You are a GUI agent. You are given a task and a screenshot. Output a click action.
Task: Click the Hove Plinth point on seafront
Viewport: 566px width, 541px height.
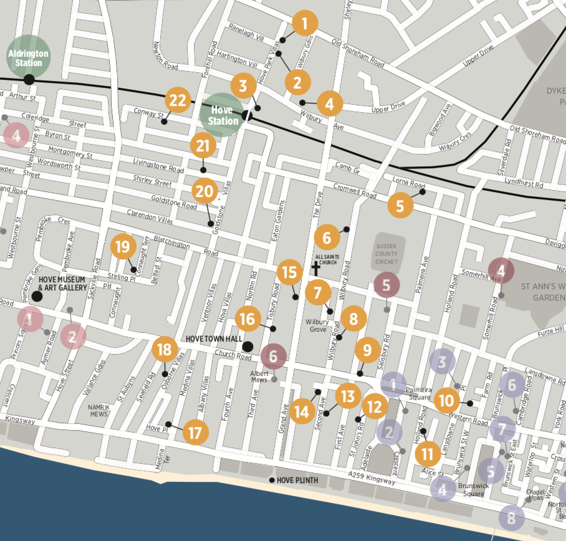tap(272, 480)
